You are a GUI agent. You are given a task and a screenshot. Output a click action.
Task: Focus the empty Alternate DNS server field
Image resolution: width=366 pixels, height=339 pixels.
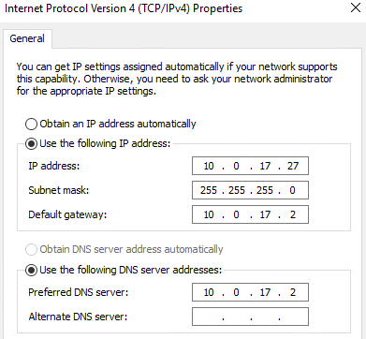pos(250,317)
